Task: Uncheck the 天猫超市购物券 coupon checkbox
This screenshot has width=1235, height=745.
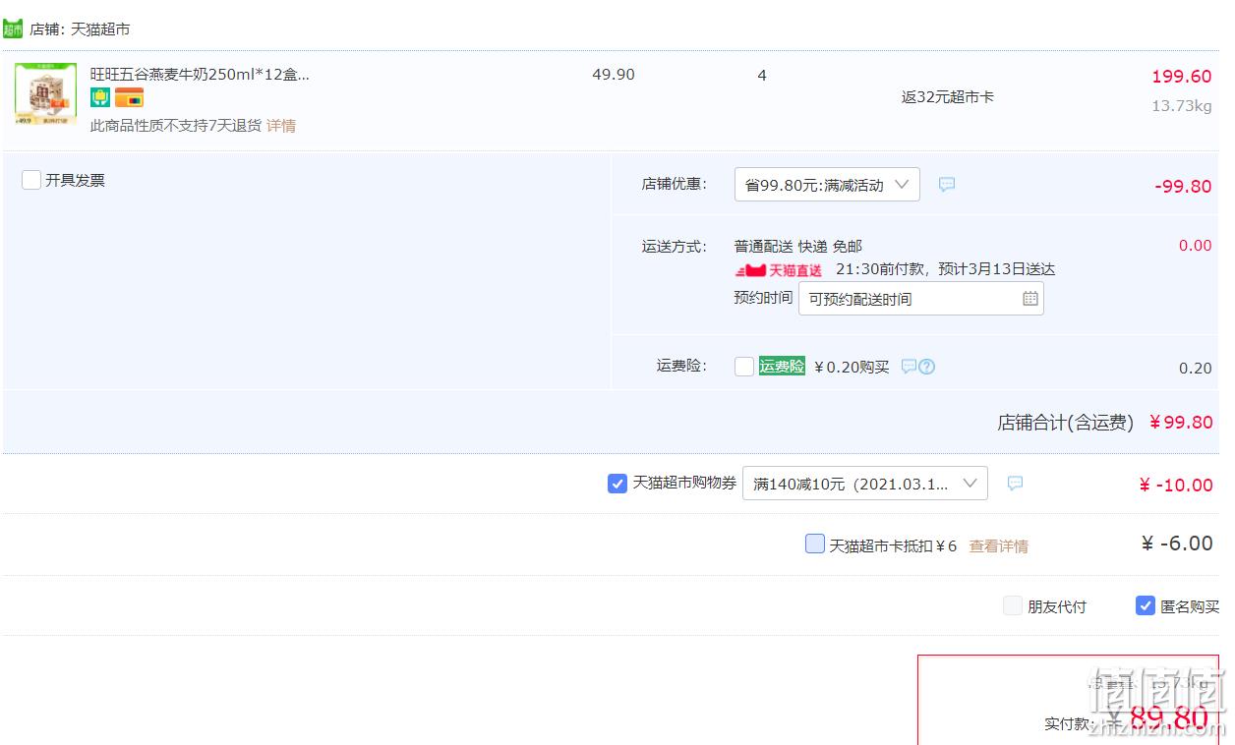Action: pos(617,484)
